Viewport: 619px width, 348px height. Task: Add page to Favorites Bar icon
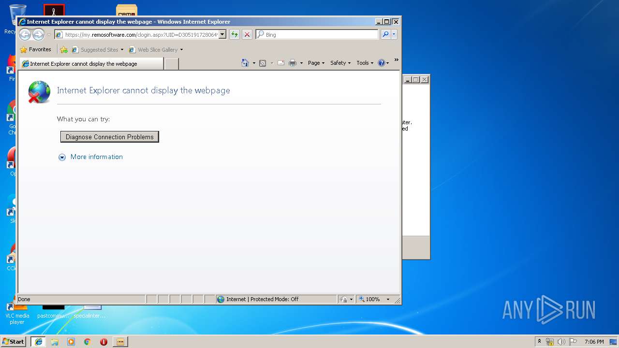coord(64,49)
